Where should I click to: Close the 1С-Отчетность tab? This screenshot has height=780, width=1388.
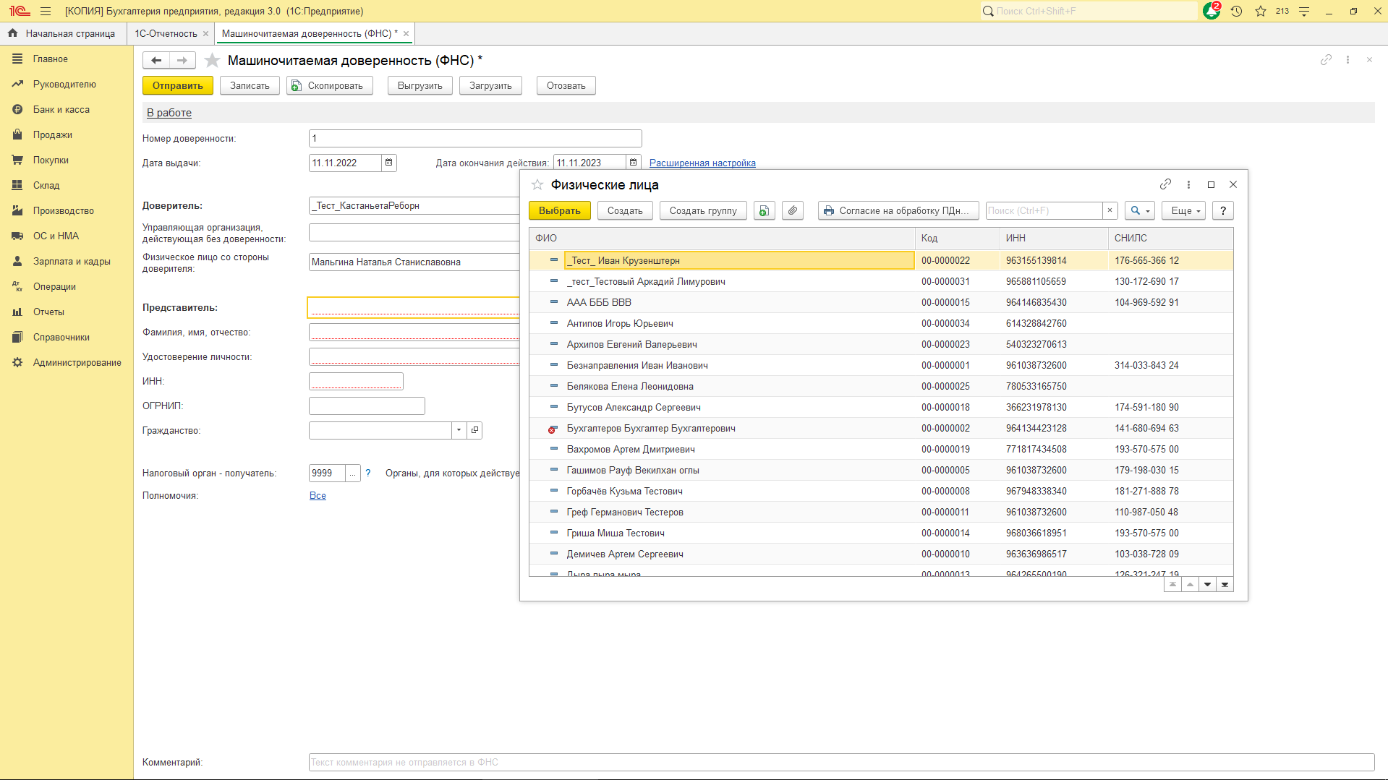point(205,33)
